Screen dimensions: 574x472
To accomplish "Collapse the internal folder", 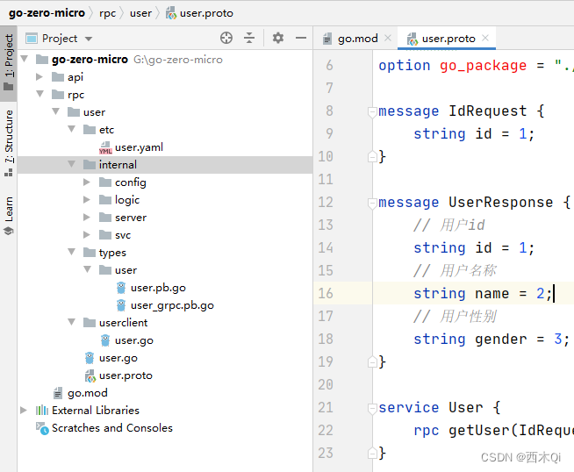I will (71, 165).
